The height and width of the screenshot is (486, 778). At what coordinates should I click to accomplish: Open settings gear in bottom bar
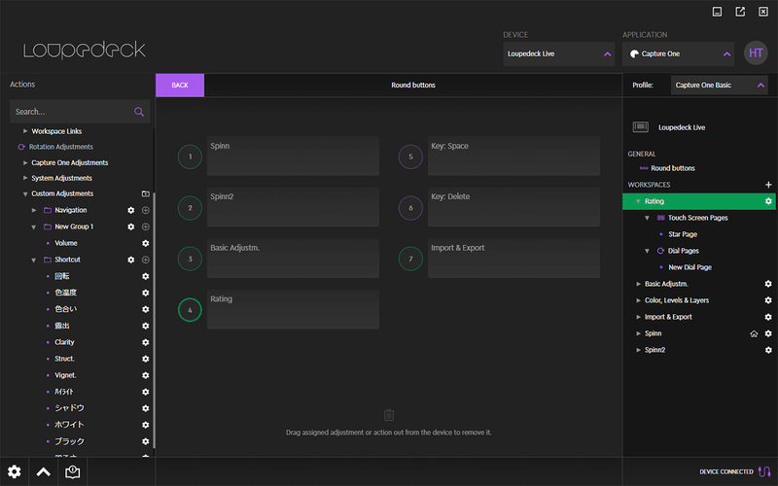pos(15,471)
